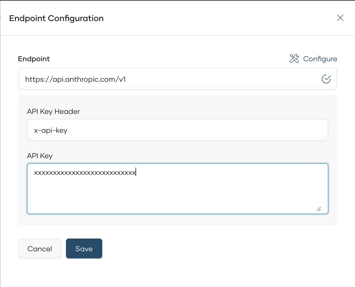355x287 pixels.
Task: Select the 'x-api-key' text in its field
Action: [51, 130]
